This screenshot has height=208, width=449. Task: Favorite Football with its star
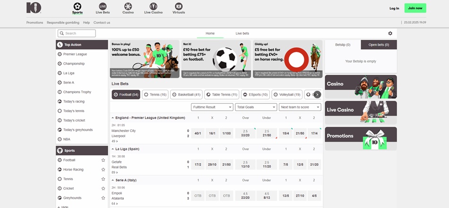pyautogui.click(x=103, y=160)
